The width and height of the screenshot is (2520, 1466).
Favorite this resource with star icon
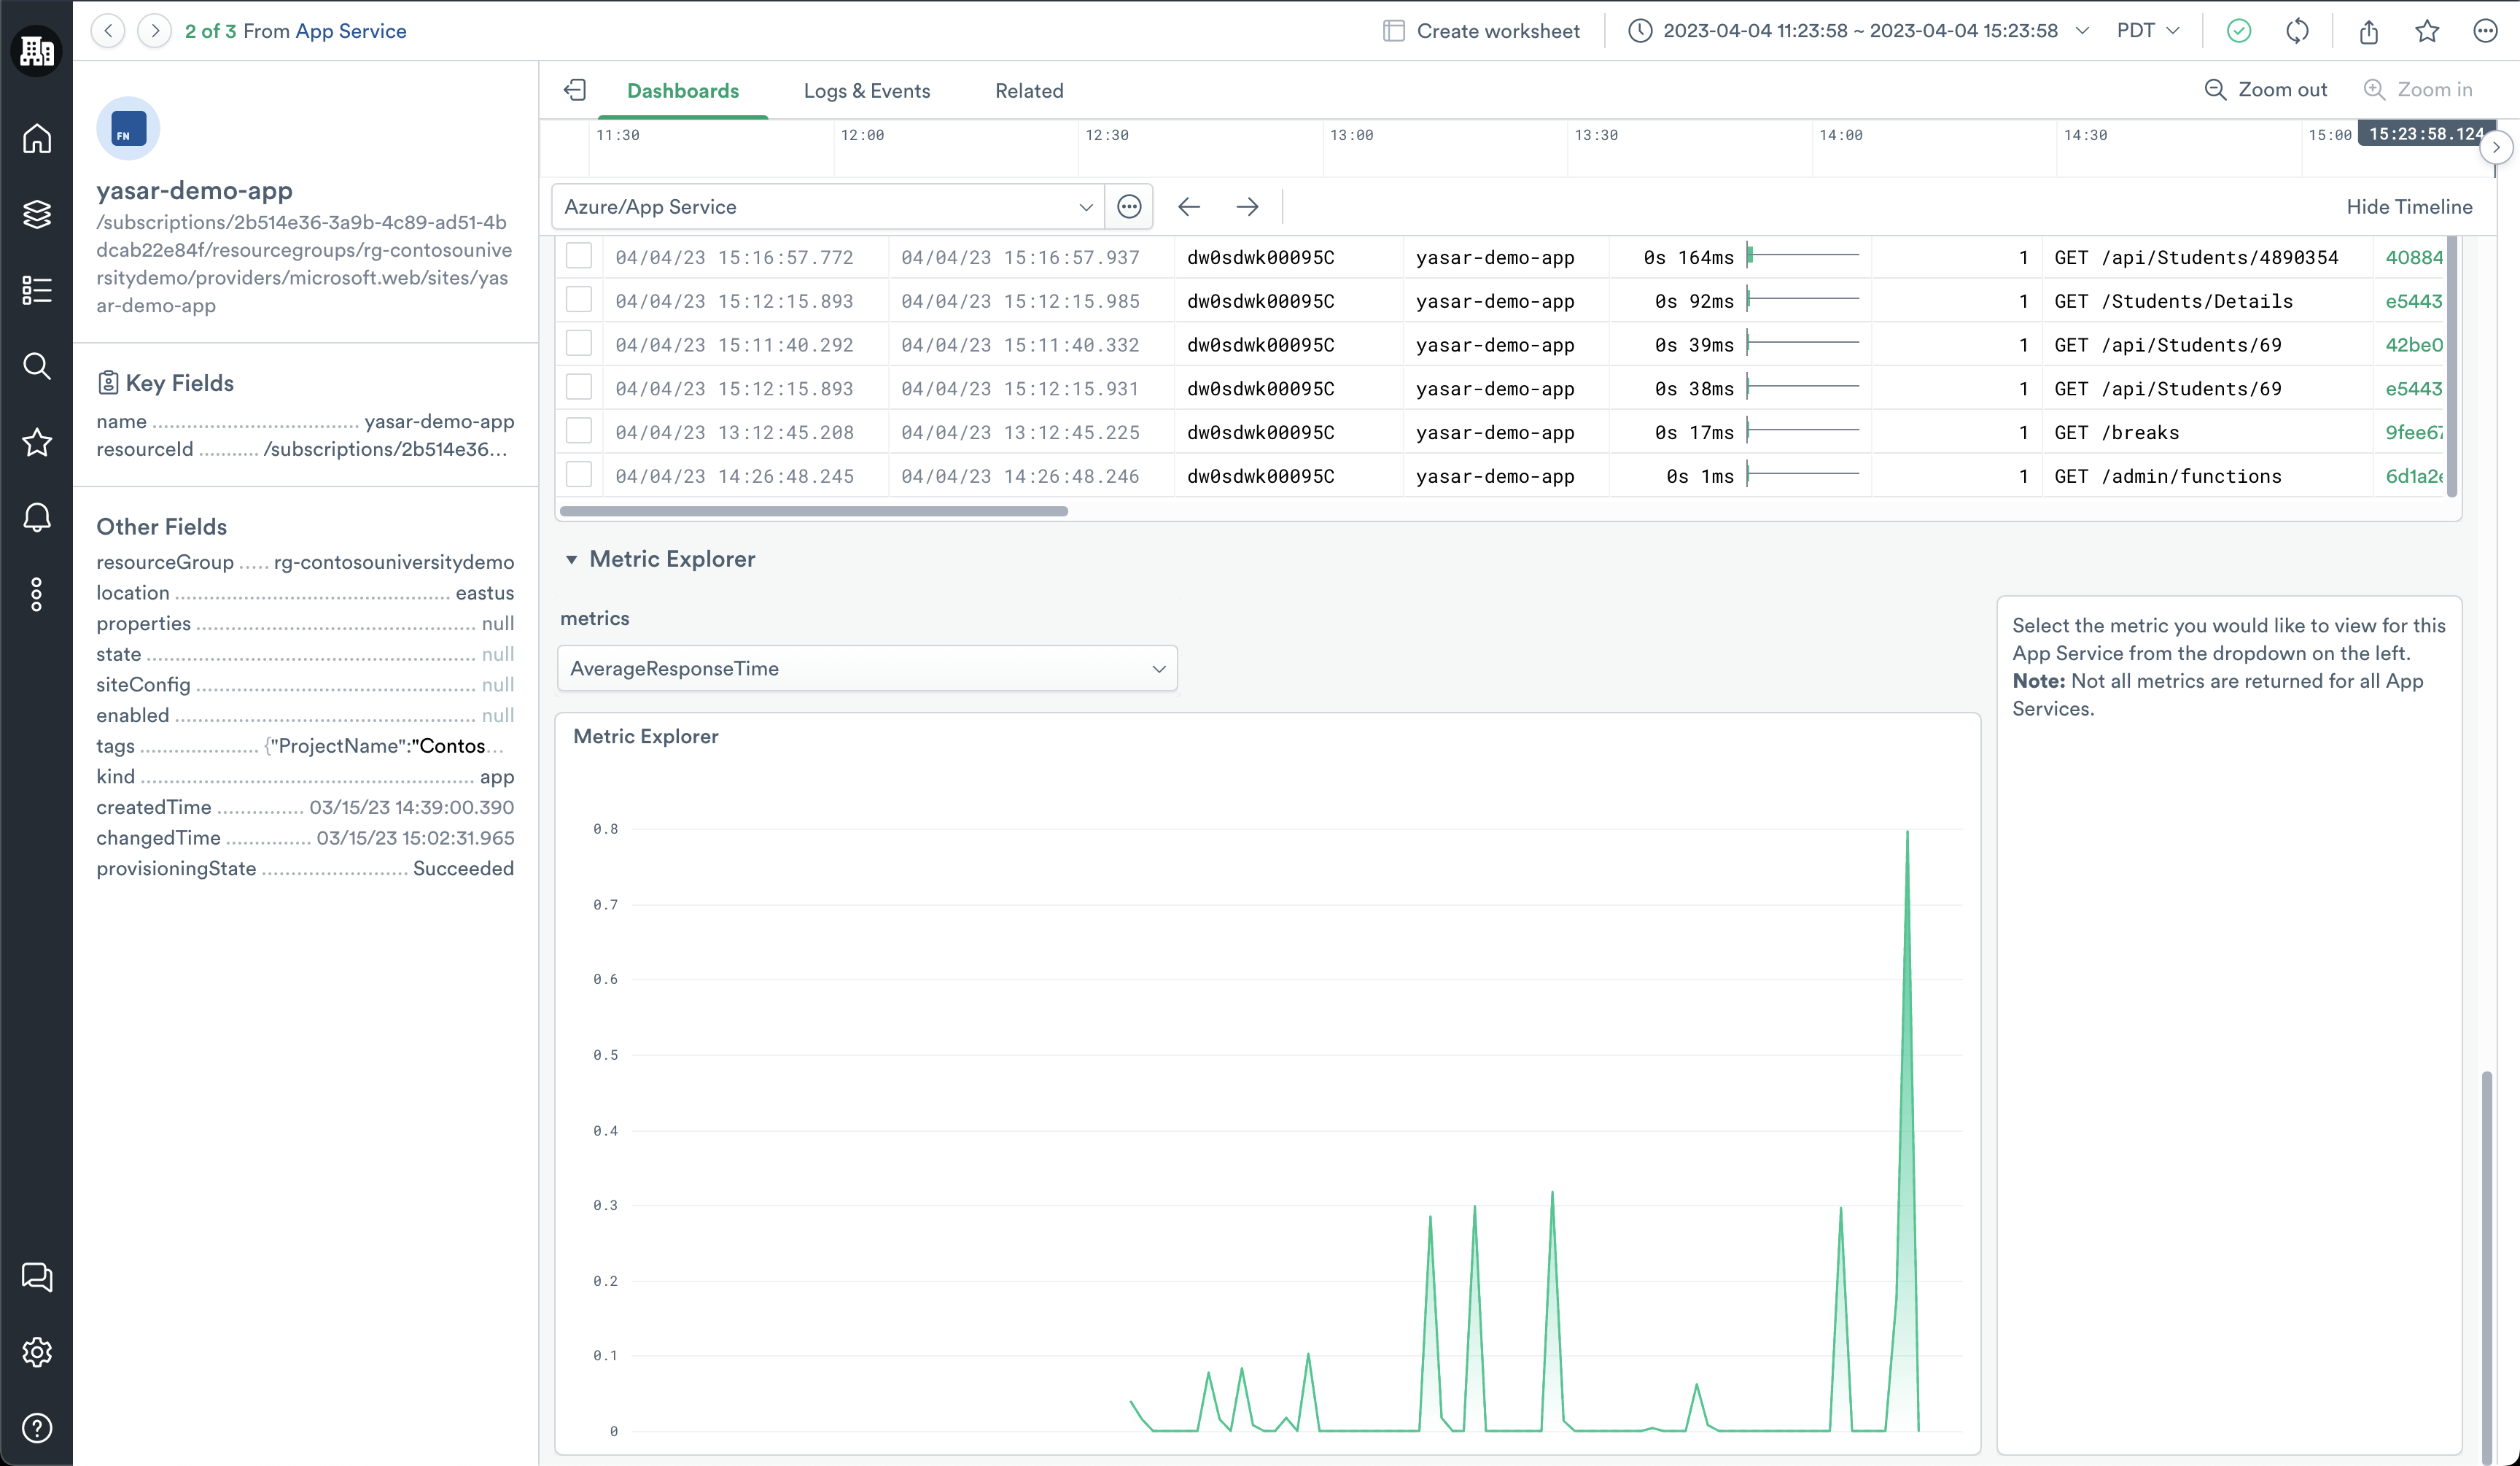[x=2427, y=31]
